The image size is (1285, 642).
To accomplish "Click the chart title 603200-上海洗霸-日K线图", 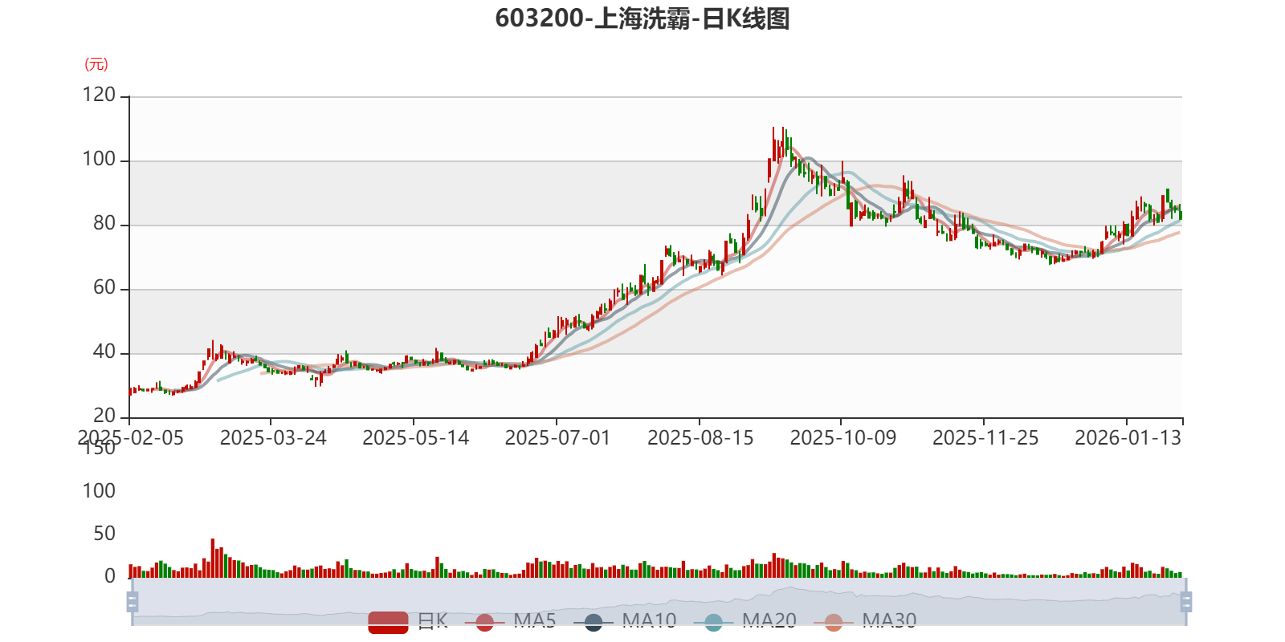I will pos(642,18).
